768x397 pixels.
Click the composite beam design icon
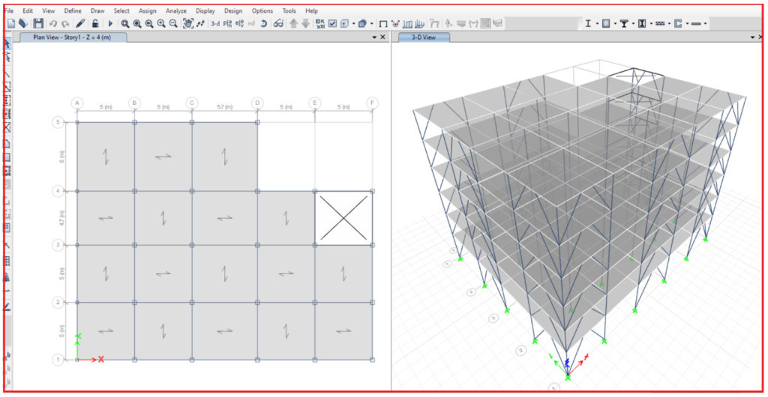[x=624, y=23]
